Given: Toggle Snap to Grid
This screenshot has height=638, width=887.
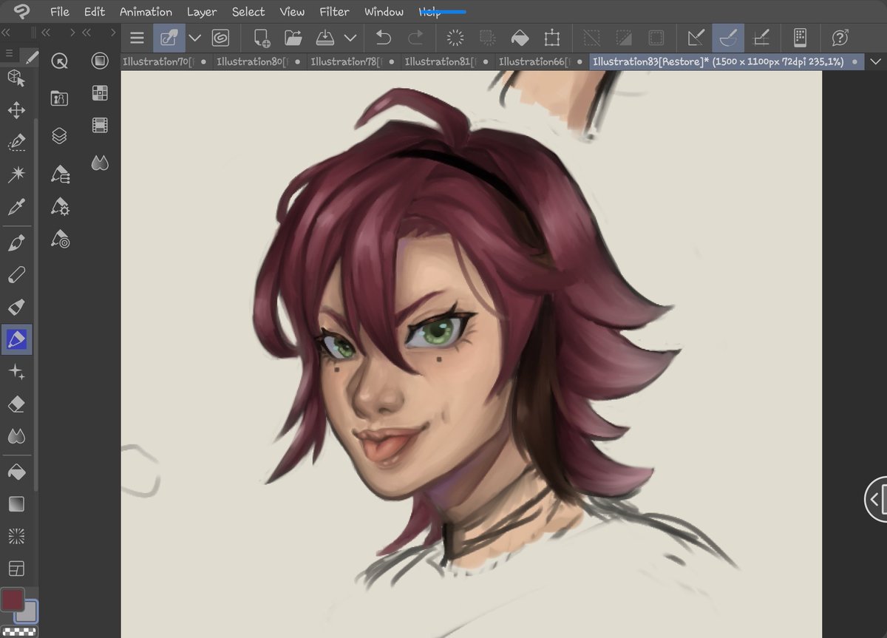Looking at the screenshot, I should tap(761, 38).
